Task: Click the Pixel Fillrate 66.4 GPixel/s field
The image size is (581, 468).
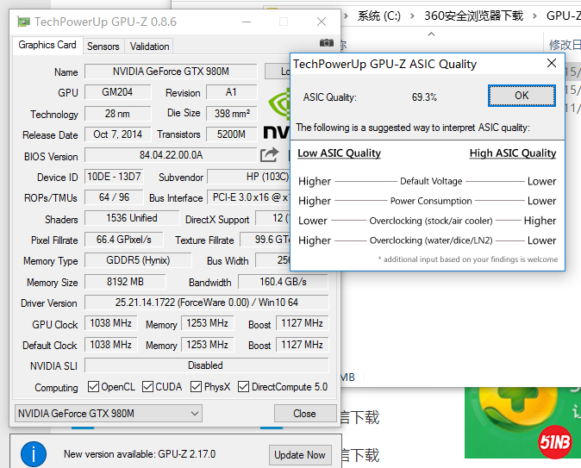Action: pos(124,240)
